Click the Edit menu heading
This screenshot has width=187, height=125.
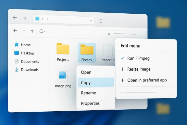coord(131,46)
